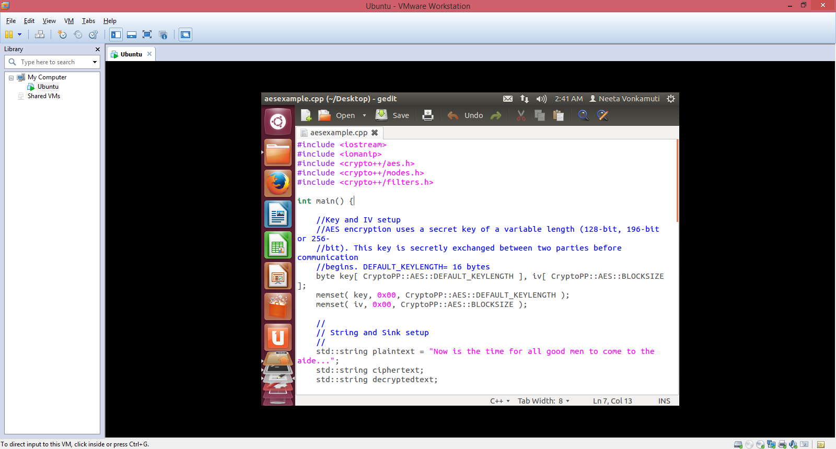Click the Print icon in gedit toolbar
836x449 pixels.
point(428,115)
